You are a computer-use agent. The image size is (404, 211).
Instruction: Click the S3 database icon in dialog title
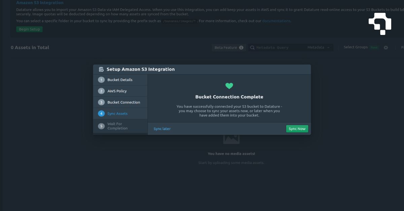pyautogui.click(x=101, y=70)
